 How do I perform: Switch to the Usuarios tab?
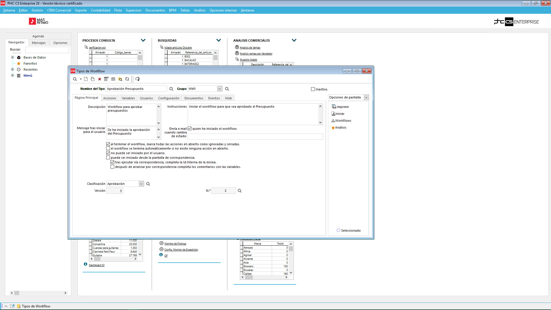tap(146, 98)
